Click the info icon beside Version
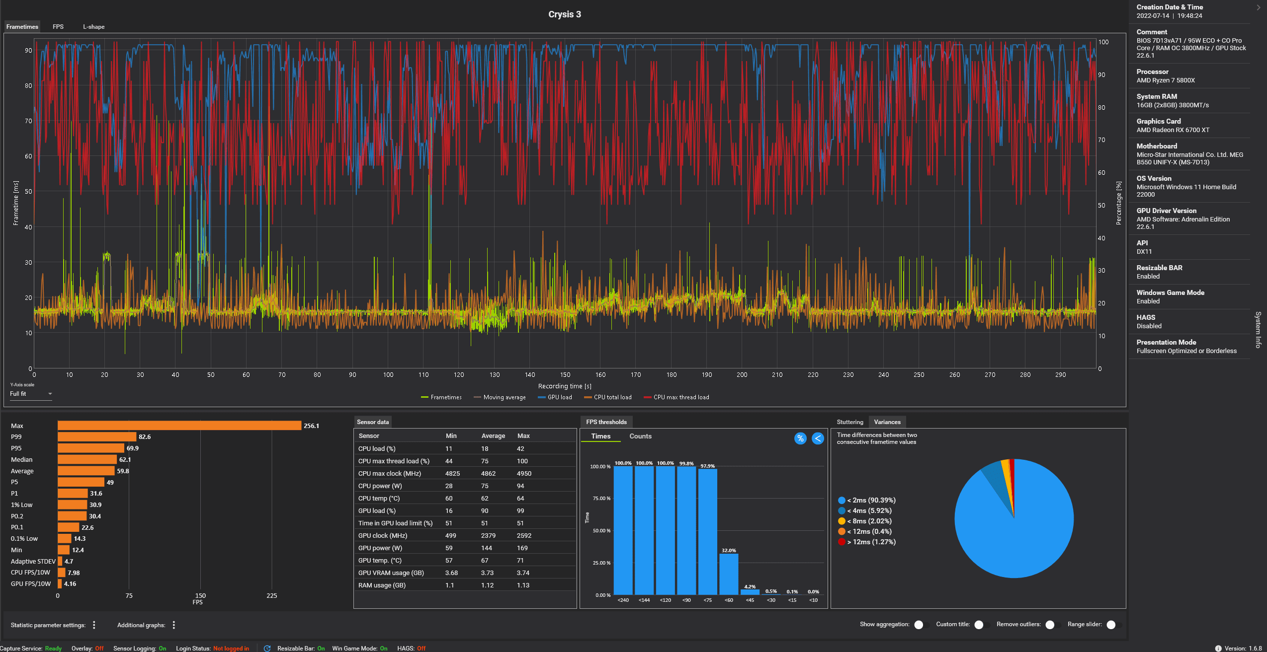The height and width of the screenshot is (652, 1267). (x=1218, y=648)
